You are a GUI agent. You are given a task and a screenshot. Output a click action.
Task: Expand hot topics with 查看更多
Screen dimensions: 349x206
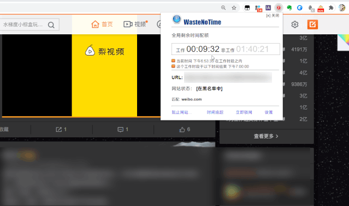[267, 136]
